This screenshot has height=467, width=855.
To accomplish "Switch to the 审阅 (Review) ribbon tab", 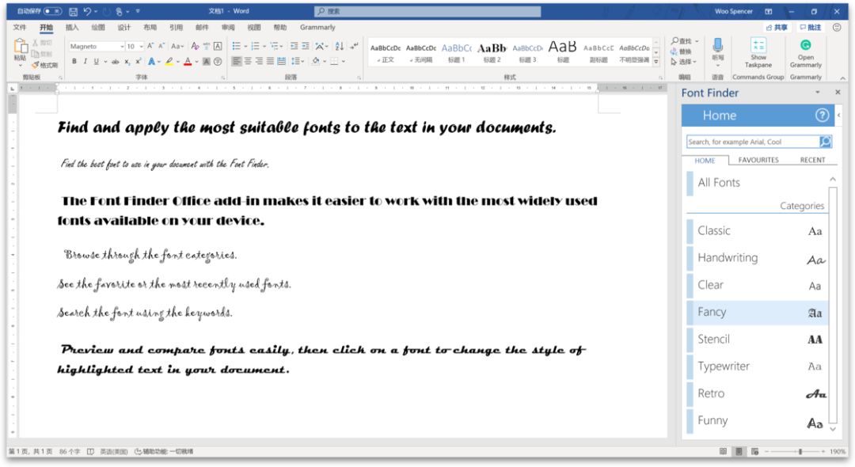I will [x=228, y=27].
